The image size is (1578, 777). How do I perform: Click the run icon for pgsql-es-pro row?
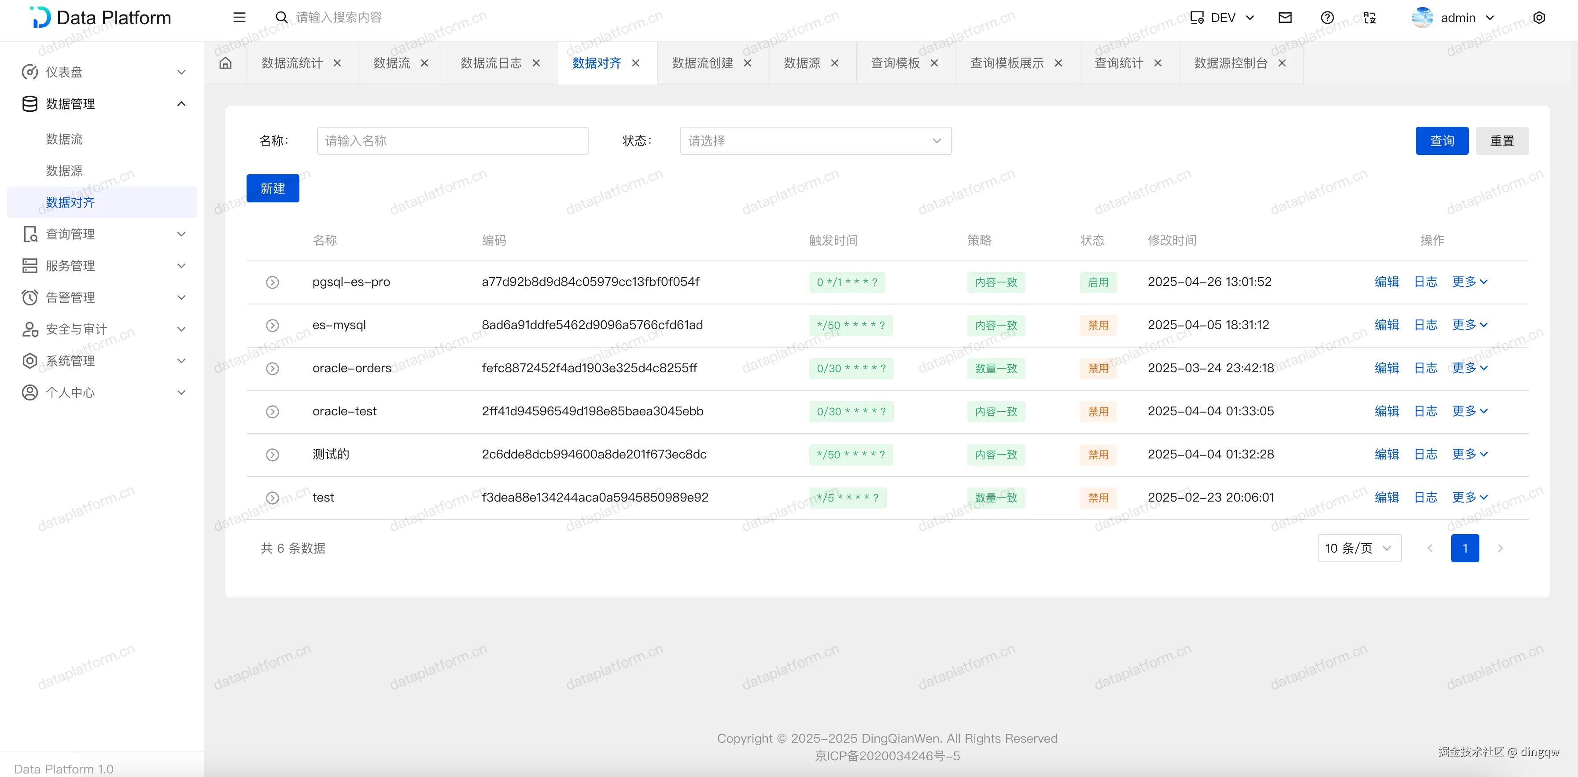tap(273, 282)
